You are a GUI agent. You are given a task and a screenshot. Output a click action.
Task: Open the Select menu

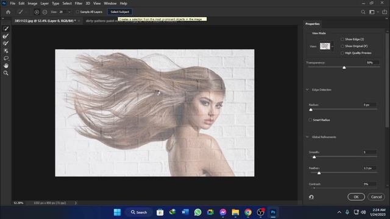click(x=67, y=4)
